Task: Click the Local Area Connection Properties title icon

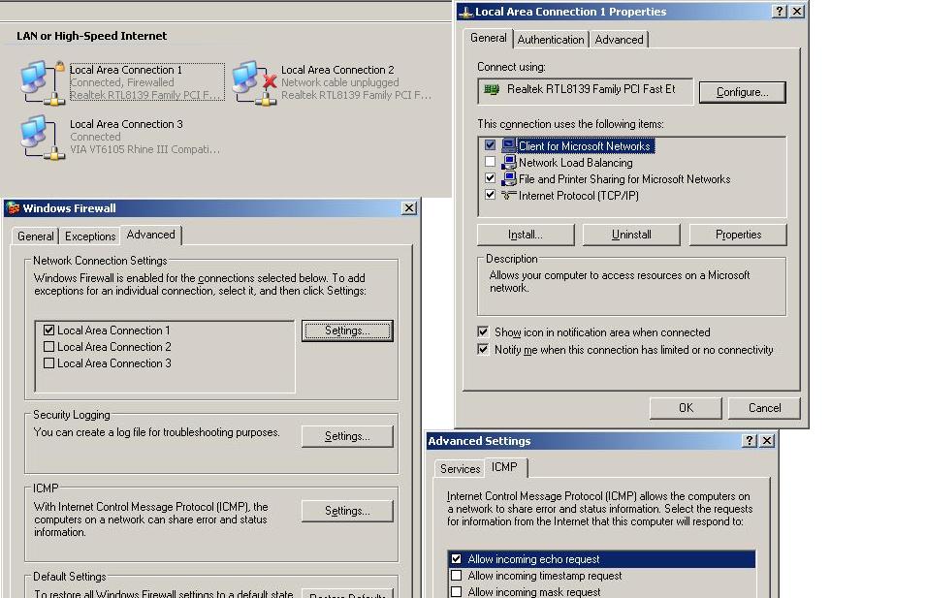Action: 465,12
